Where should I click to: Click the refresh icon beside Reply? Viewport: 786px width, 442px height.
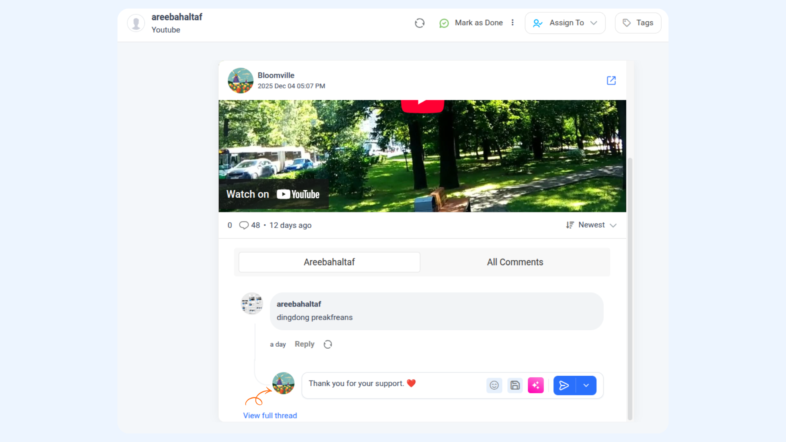[328, 345]
